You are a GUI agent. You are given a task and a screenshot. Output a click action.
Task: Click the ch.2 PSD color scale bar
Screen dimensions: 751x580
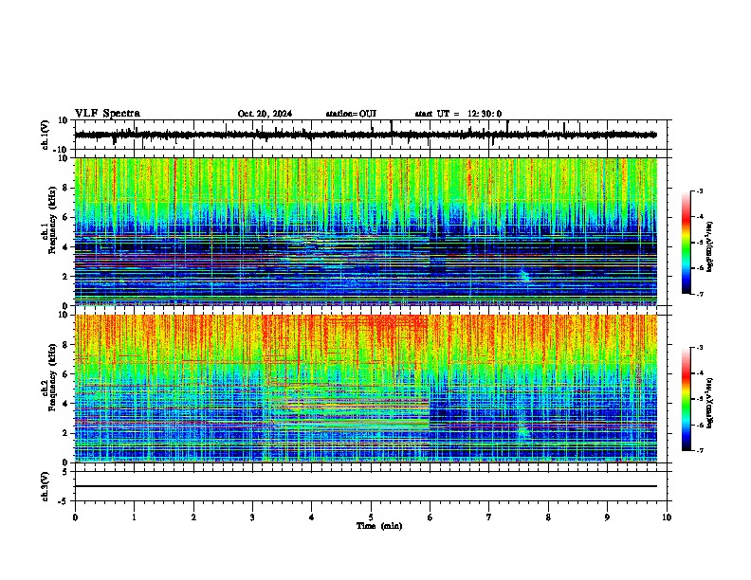[x=686, y=399]
